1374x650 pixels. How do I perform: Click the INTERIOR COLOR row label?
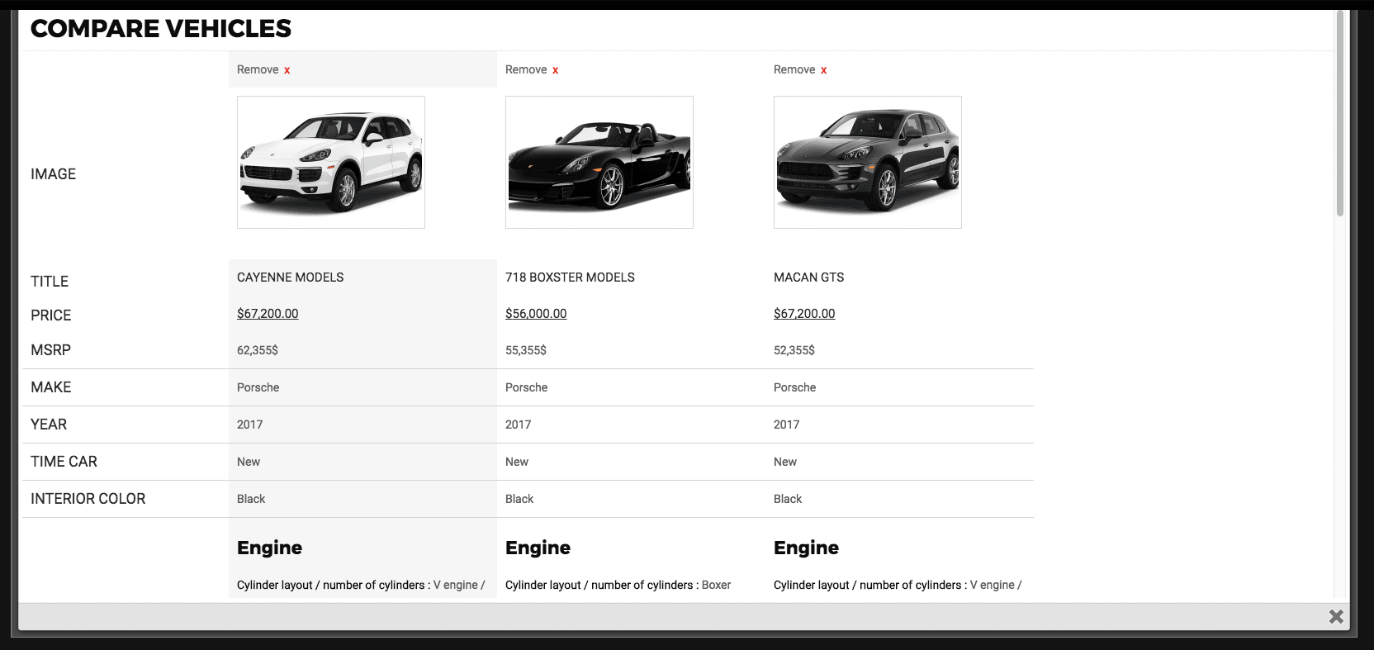click(x=88, y=499)
